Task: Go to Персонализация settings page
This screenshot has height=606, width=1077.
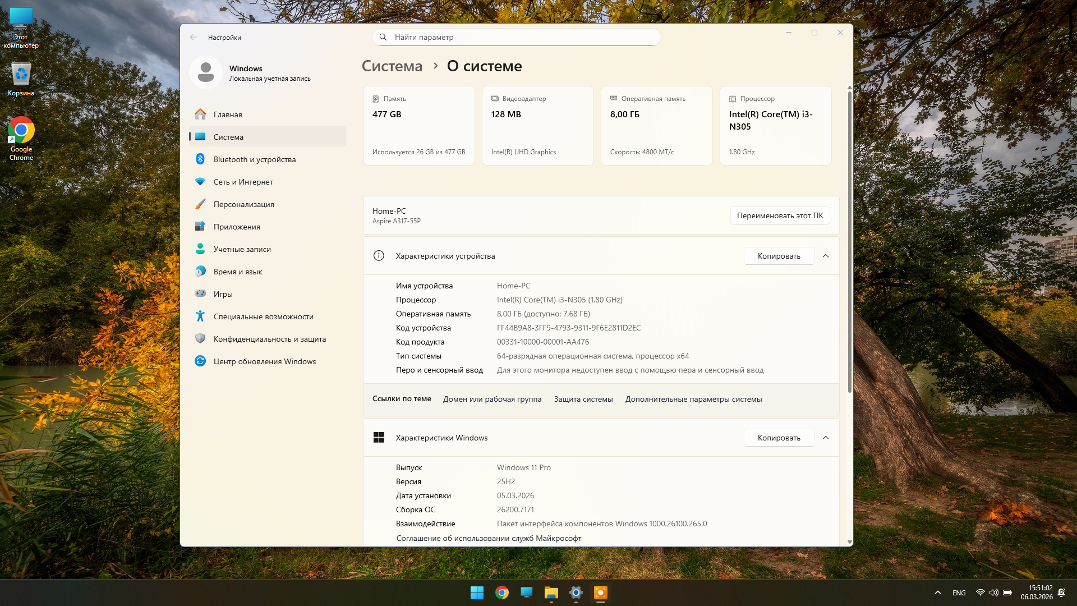Action: tap(243, 204)
